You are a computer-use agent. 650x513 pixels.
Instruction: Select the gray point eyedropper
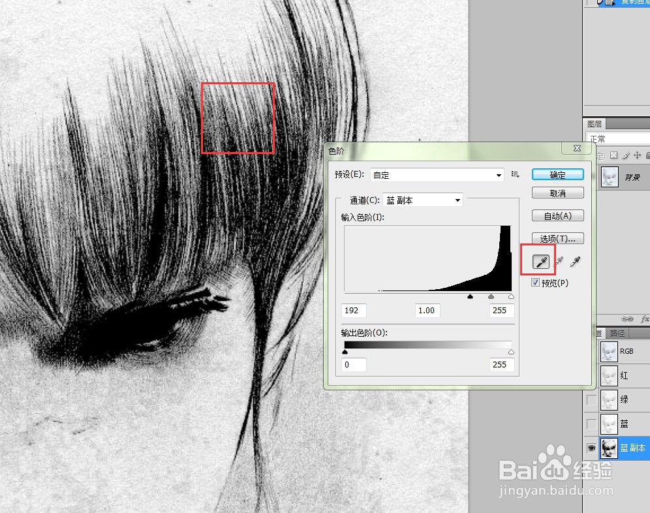[x=559, y=261]
